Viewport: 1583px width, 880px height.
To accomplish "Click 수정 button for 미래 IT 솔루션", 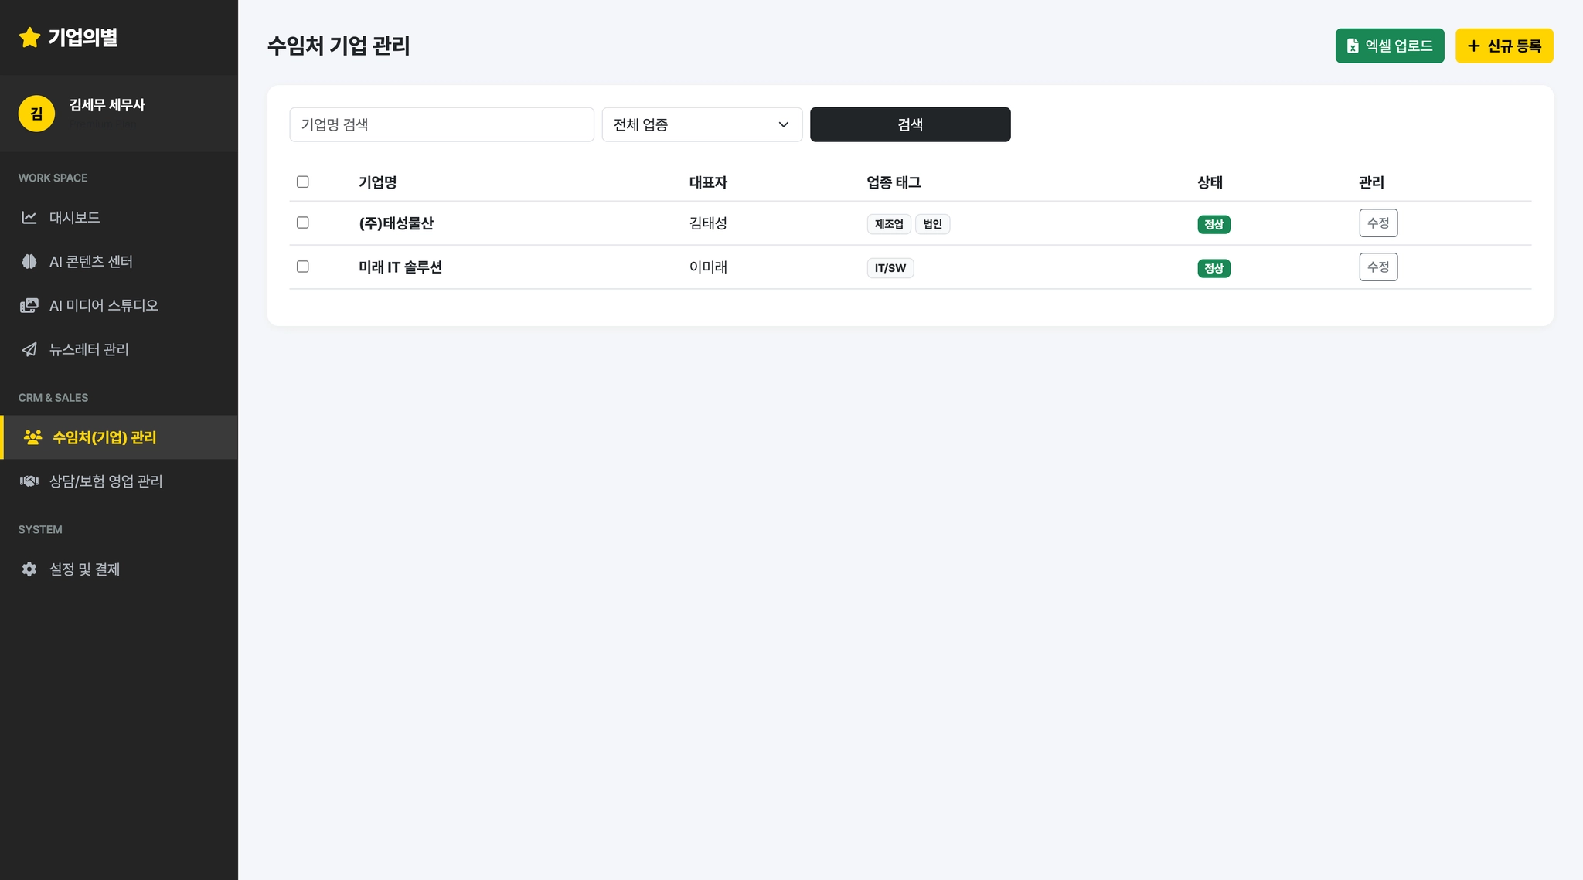I will [x=1377, y=267].
